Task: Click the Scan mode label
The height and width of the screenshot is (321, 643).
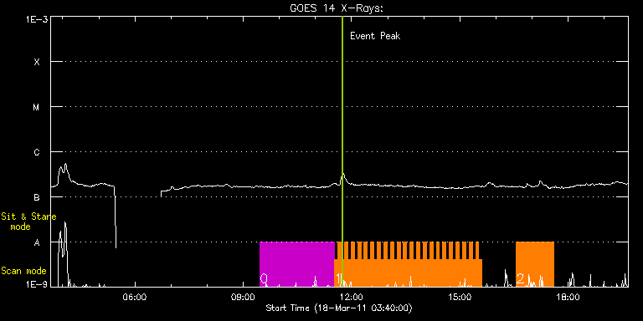Action: coord(23,271)
